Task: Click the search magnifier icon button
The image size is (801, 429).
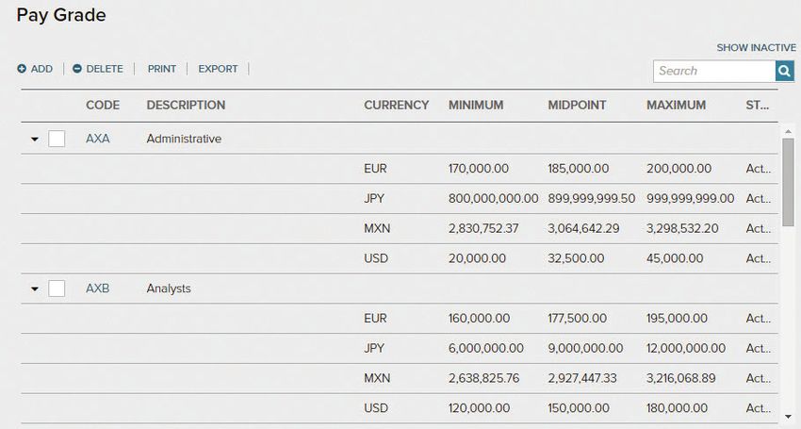Action: click(785, 71)
